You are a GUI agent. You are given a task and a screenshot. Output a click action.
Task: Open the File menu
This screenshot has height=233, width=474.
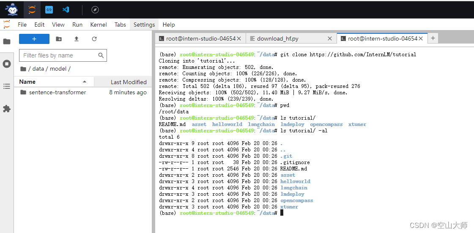coord(22,25)
